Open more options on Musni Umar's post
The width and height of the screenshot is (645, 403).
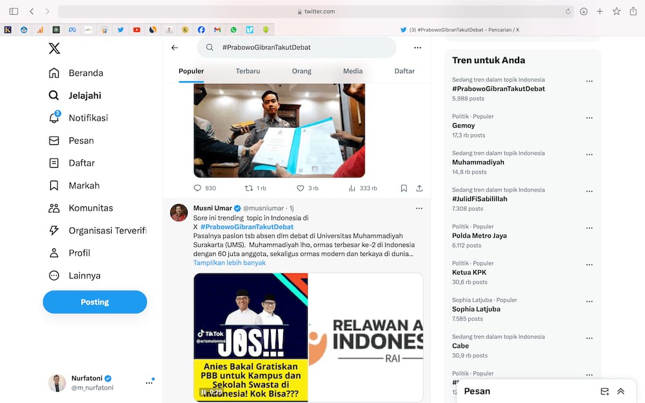tap(419, 208)
